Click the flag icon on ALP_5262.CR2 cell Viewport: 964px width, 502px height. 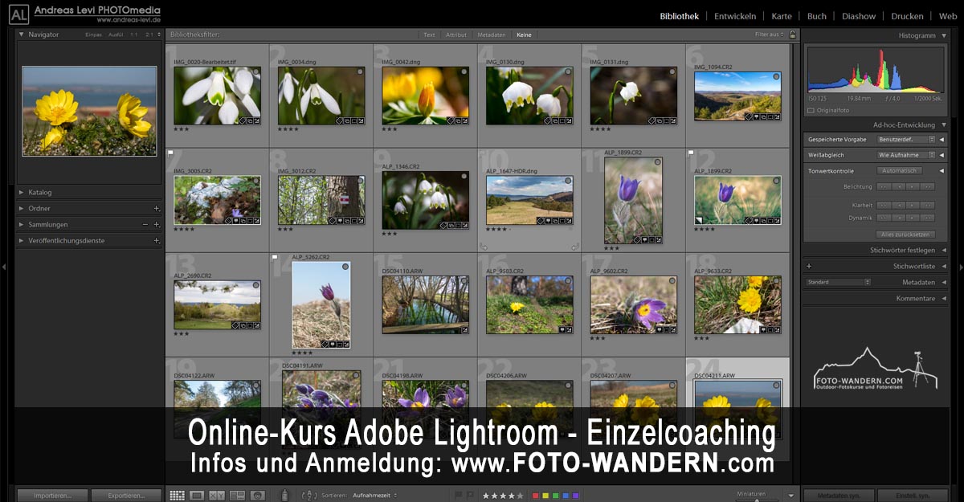click(x=275, y=257)
